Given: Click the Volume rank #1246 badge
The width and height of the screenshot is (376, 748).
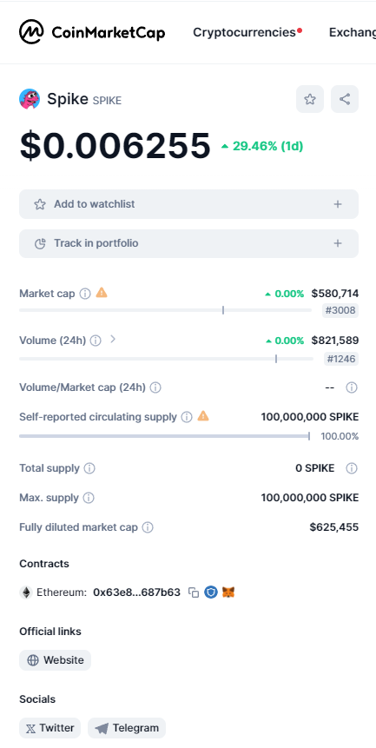Looking at the screenshot, I should [x=341, y=358].
